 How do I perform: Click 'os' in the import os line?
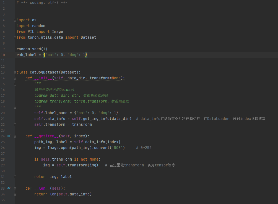tap(34, 20)
